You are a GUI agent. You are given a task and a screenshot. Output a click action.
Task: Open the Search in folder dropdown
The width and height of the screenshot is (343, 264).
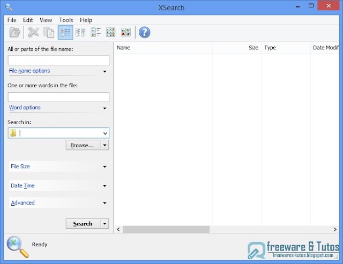(105, 133)
